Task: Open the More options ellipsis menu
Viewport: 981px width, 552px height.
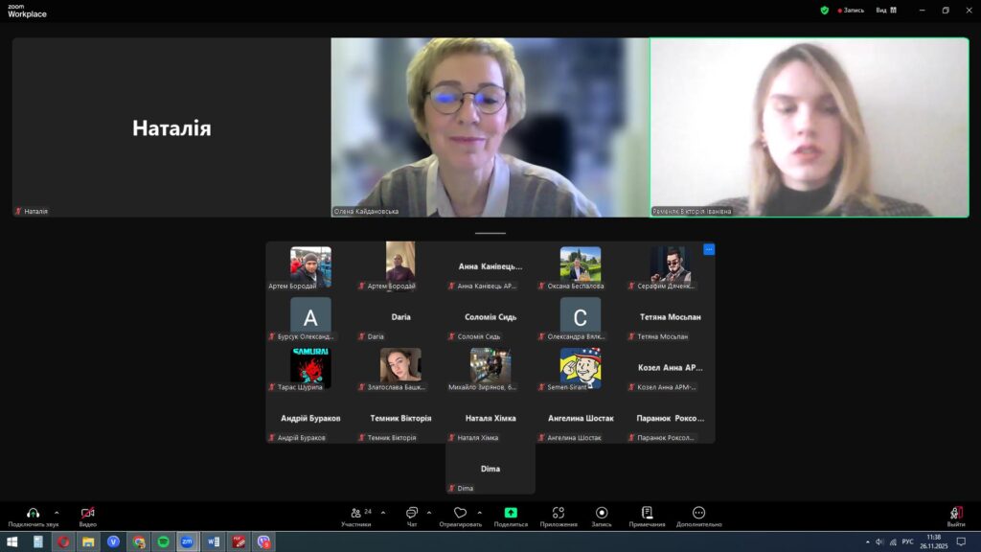Action: (698, 513)
